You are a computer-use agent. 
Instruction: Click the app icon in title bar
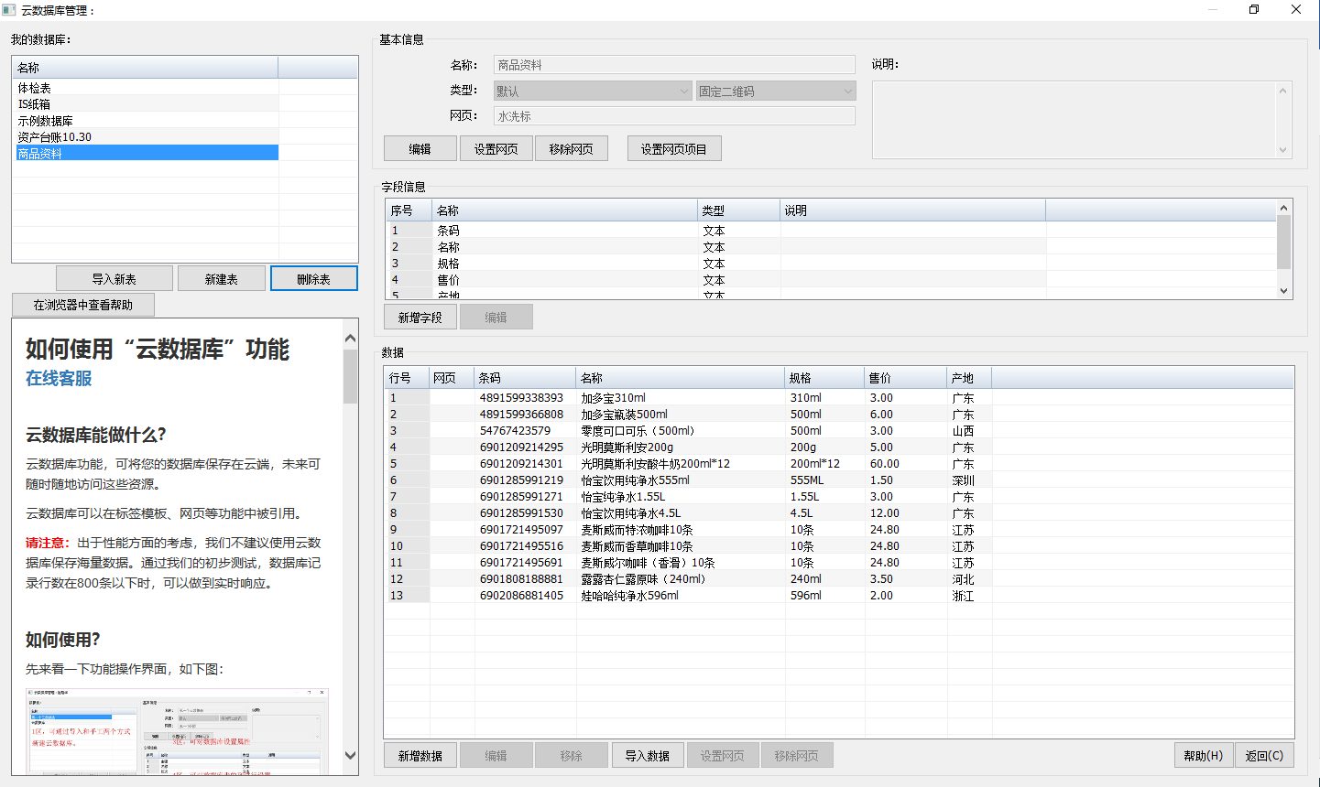pos(9,10)
